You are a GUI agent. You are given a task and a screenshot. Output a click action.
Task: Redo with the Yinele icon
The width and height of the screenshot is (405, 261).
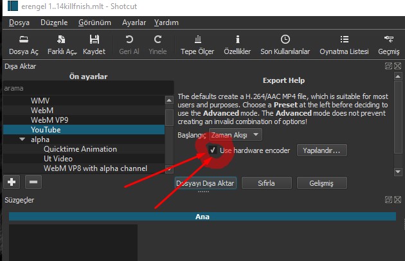157,45
